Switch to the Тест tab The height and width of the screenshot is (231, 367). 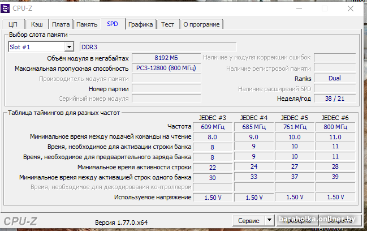pyautogui.click(x=167, y=24)
